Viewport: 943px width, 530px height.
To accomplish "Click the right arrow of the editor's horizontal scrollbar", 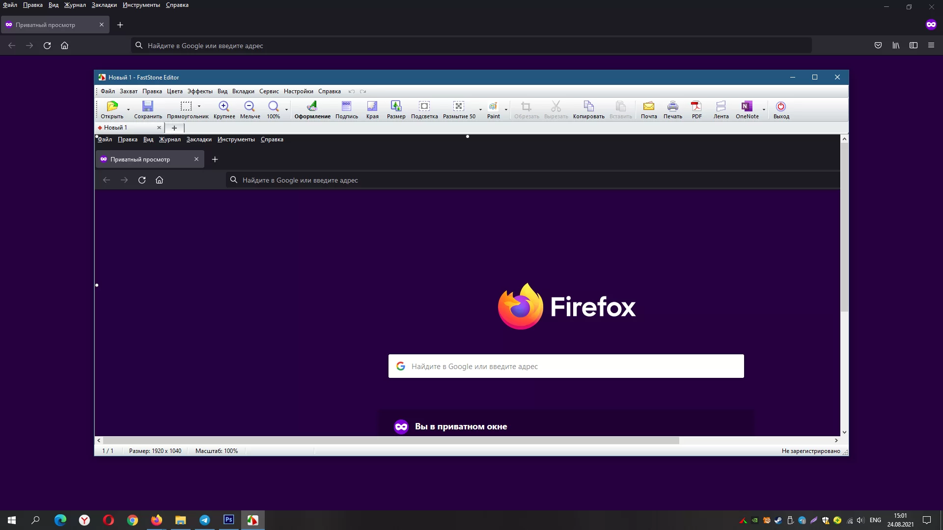I will click(836, 441).
